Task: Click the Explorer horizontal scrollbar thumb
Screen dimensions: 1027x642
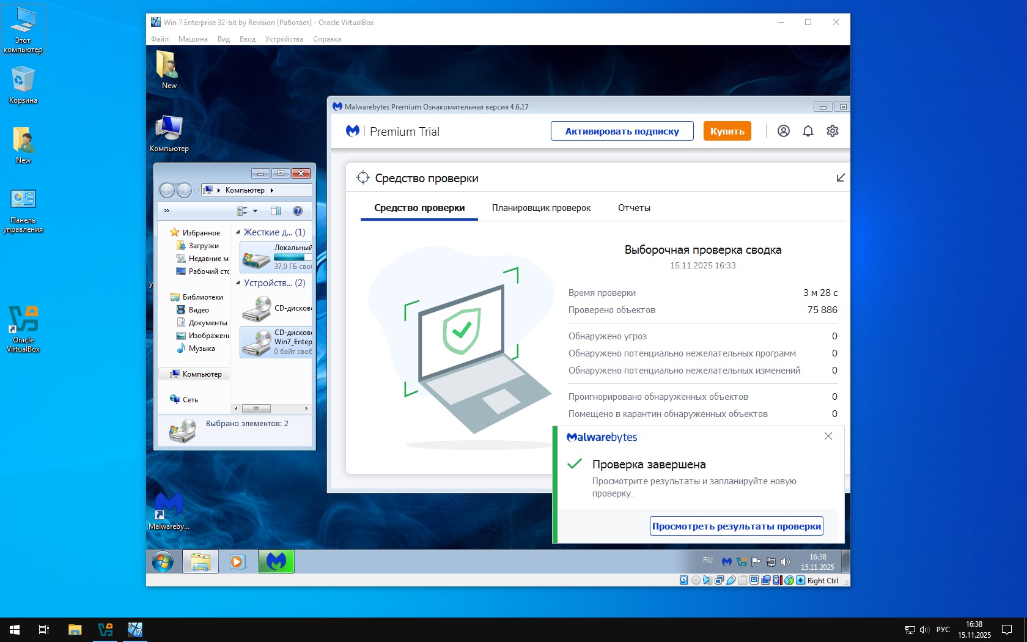Action: pos(256,408)
